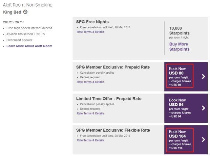Book Now at USD 104 per night
210x156 pixels.
[x=179, y=139]
